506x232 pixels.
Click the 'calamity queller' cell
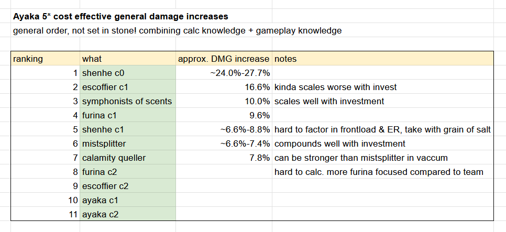pyautogui.click(x=128, y=158)
